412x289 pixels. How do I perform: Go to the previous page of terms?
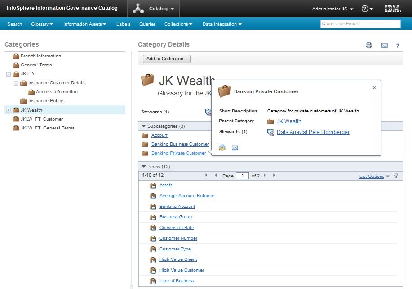216,175
